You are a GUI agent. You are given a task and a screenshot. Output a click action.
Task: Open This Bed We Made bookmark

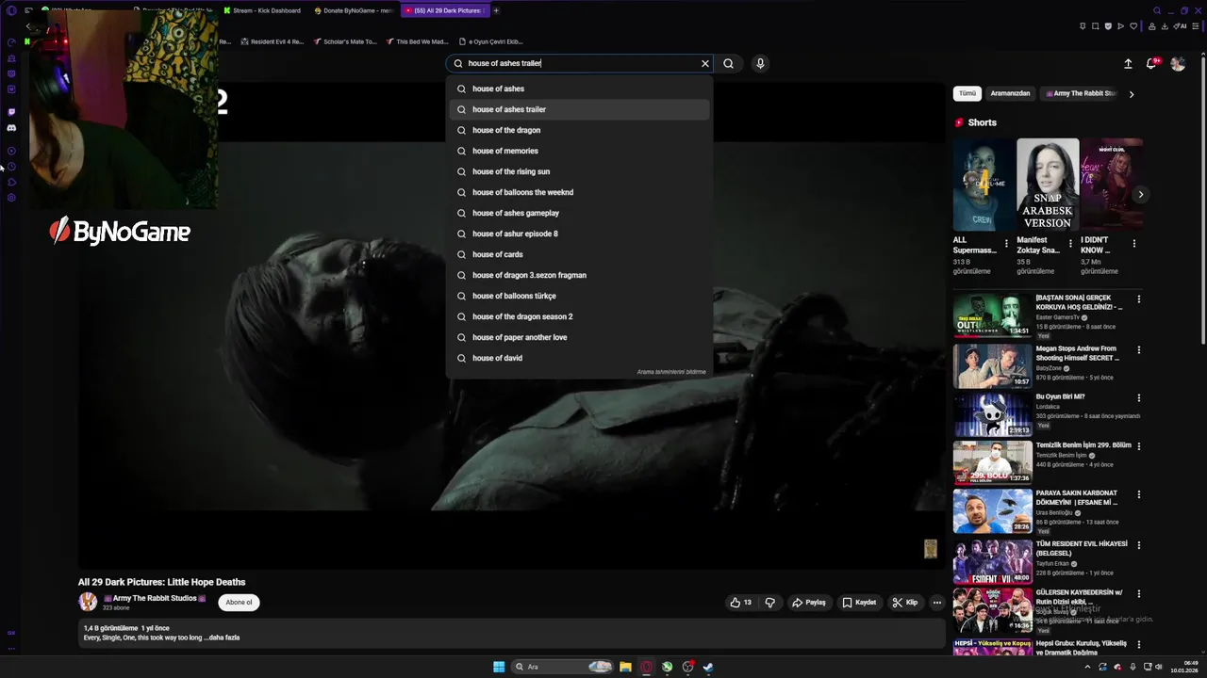(x=416, y=41)
